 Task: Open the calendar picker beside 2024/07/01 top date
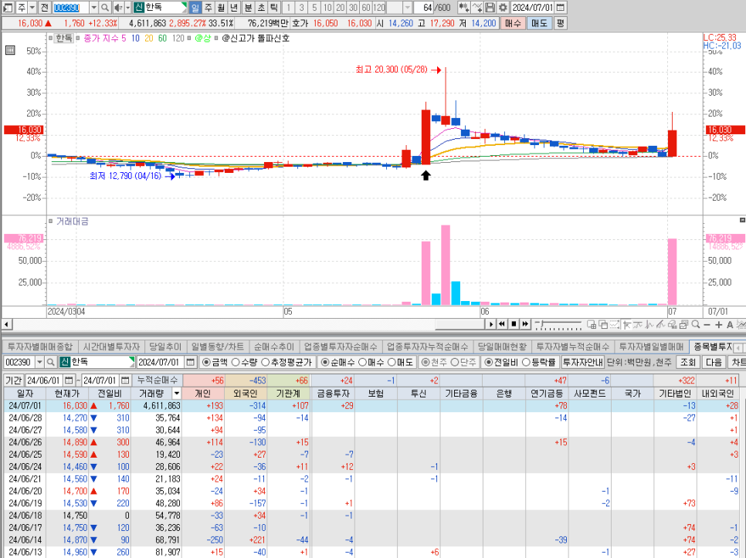(561, 8)
